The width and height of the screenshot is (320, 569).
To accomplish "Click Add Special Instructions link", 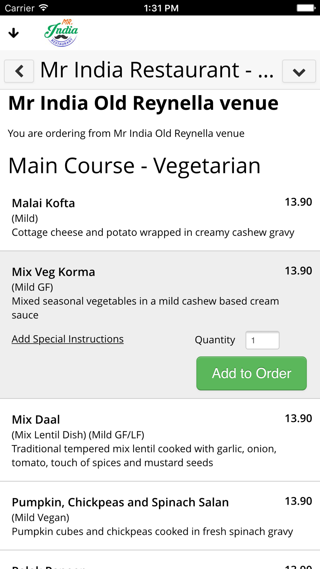I will [68, 339].
